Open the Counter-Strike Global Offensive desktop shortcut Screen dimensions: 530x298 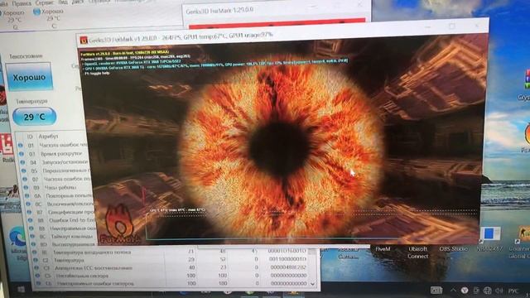click(520, 243)
